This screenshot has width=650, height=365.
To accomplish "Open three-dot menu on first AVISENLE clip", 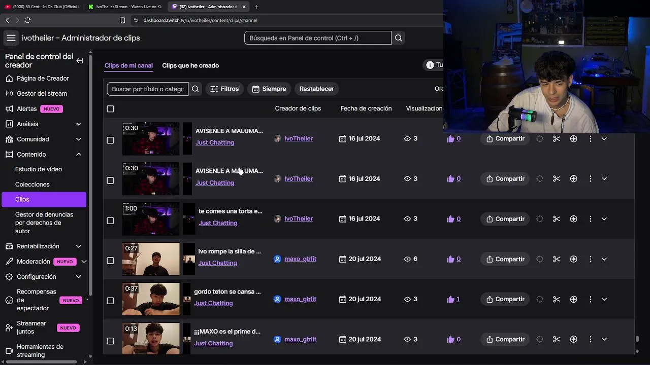I will tap(590, 138).
